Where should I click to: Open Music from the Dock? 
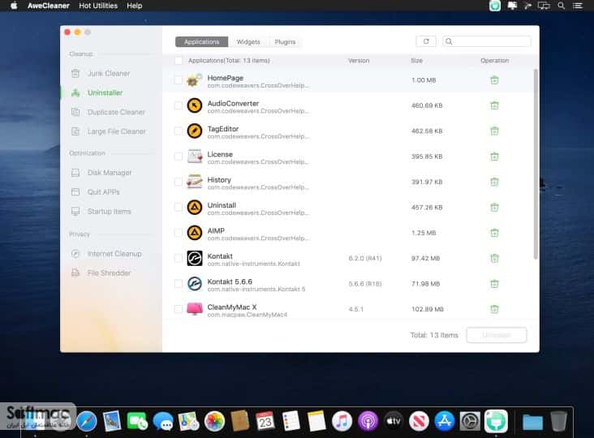click(x=342, y=421)
